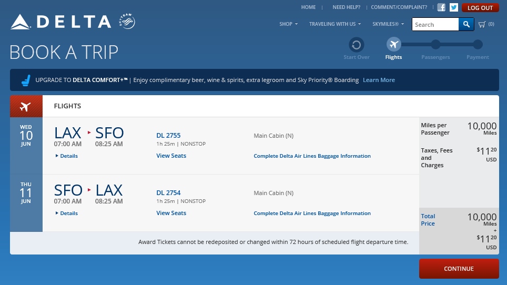
Task: Open the Need Help? menu item
Action: pyautogui.click(x=346, y=7)
